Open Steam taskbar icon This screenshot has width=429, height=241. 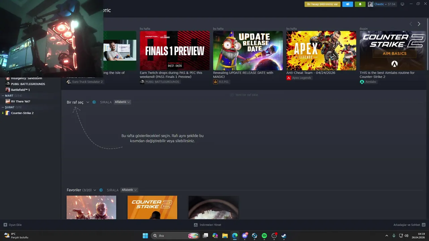[x=284, y=236]
